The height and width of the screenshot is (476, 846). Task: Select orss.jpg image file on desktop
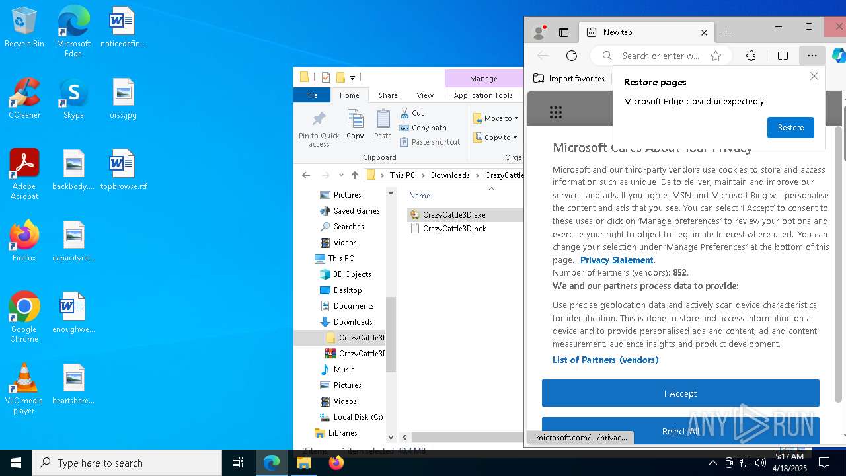pos(123,99)
